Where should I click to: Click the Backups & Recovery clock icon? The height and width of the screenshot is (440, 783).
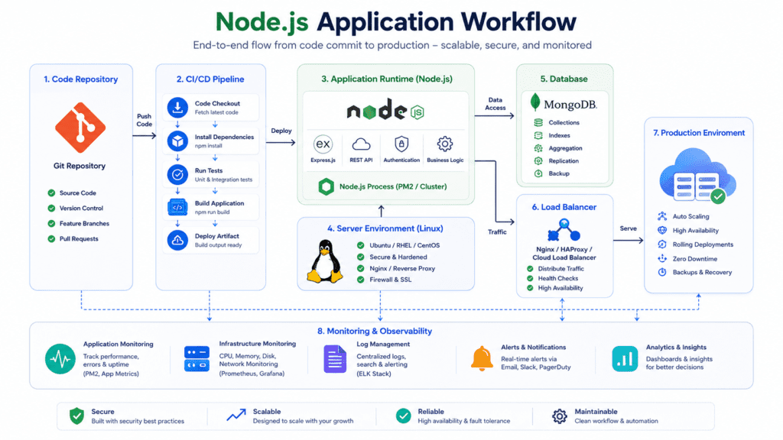662,273
